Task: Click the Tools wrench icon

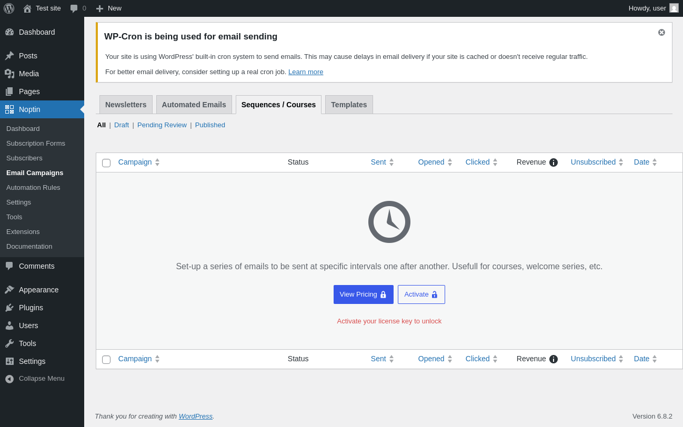Action: click(x=9, y=343)
